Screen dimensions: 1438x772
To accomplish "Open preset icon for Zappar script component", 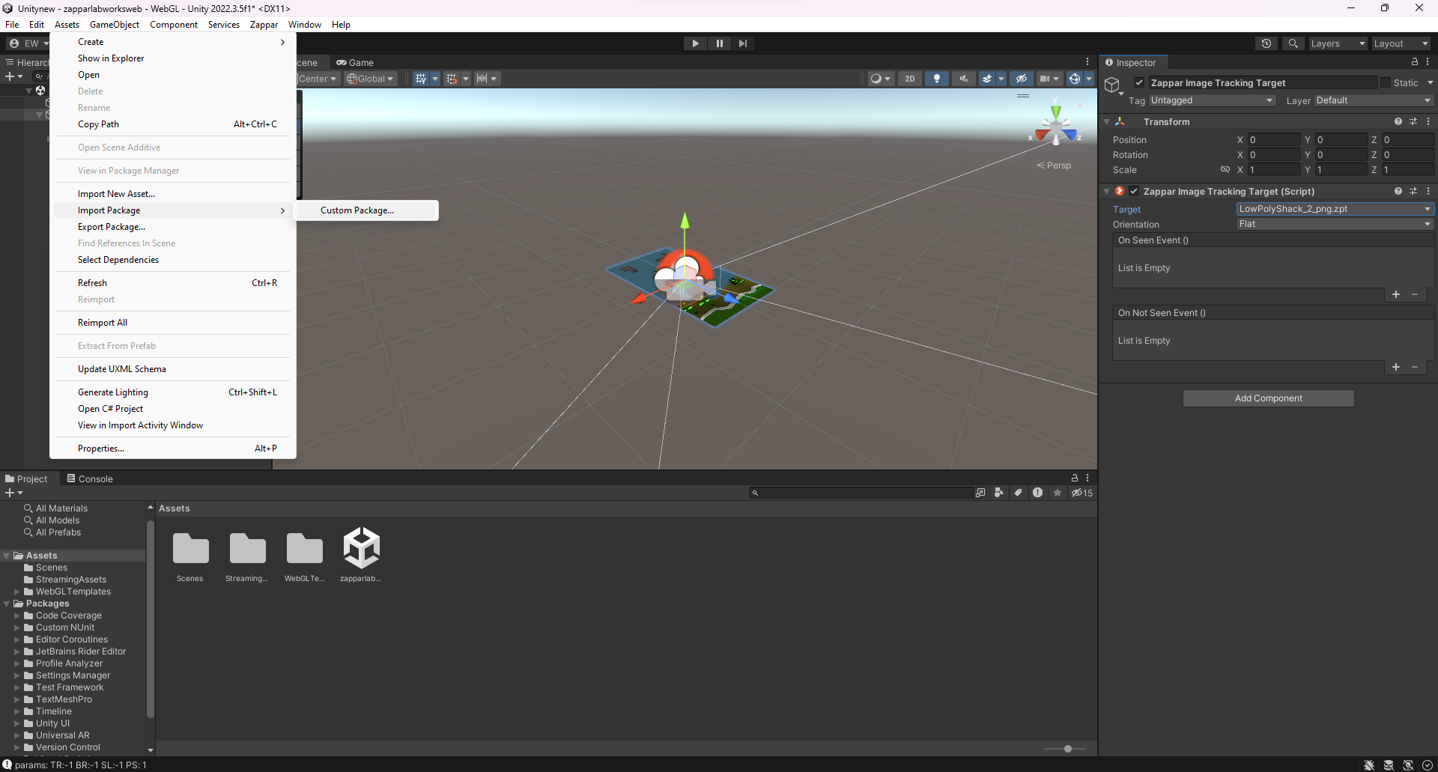I will click(1413, 191).
